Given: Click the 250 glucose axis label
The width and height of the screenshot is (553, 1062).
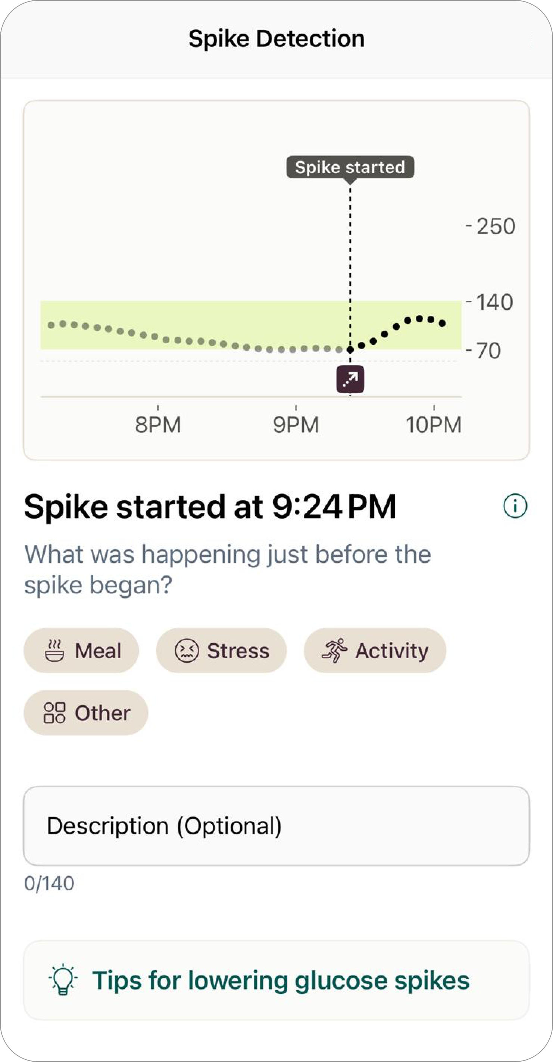Looking at the screenshot, I should pyautogui.click(x=495, y=226).
